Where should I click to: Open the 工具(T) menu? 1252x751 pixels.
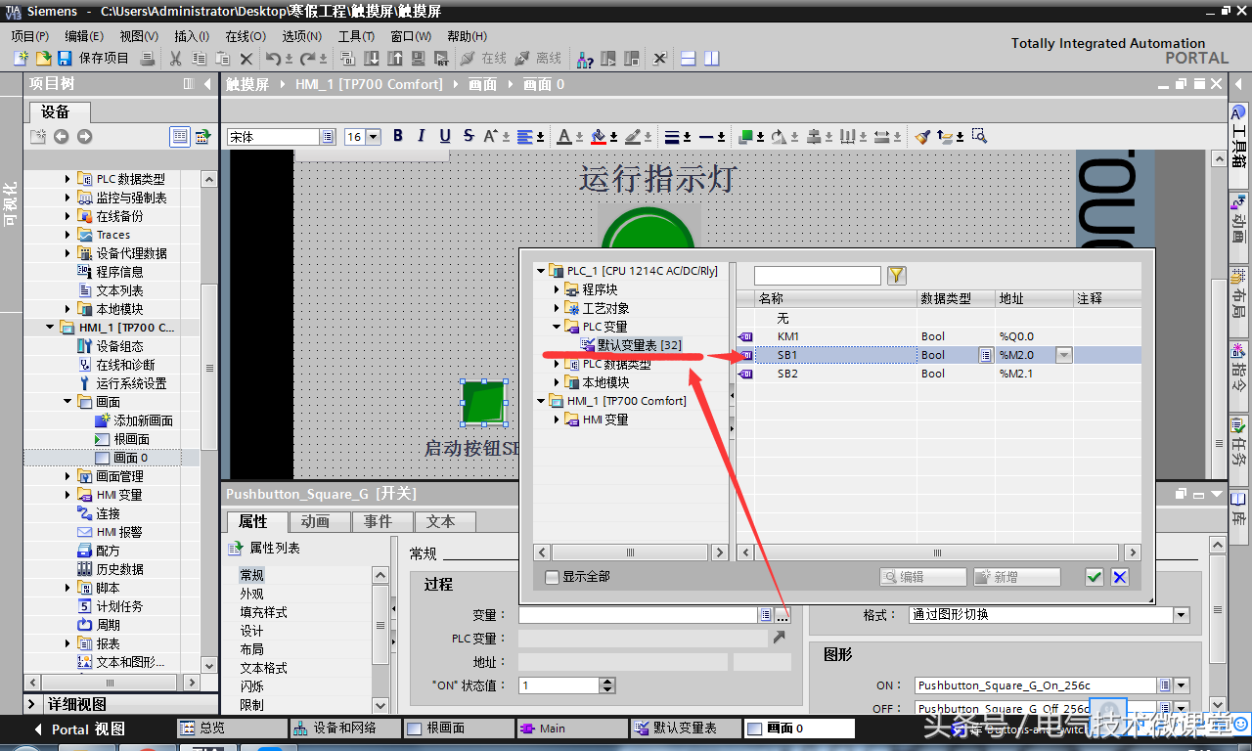(x=356, y=36)
